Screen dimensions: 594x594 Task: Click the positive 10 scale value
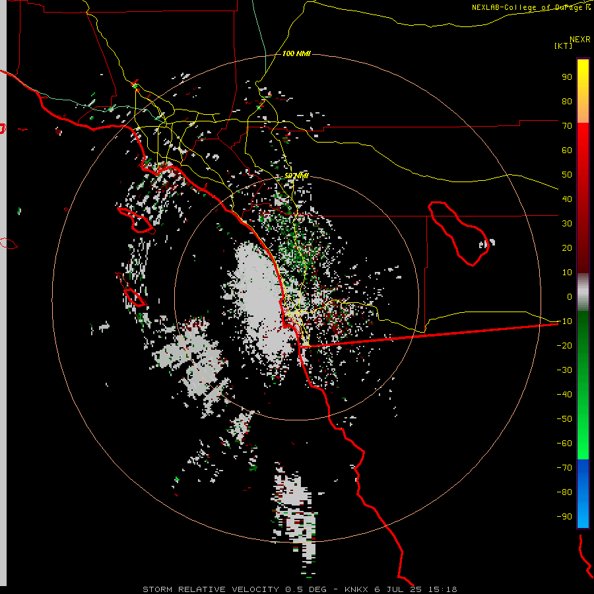[567, 273]
